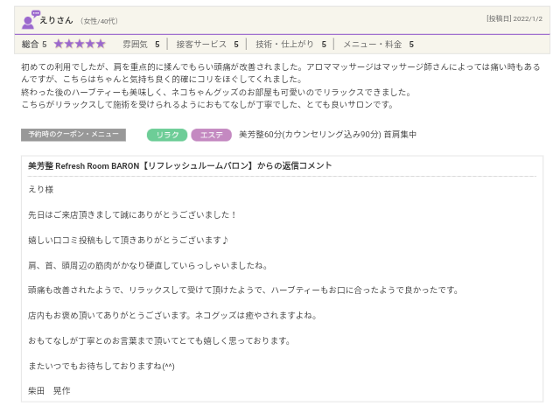Select the 総合 5 overall score
This screenshot has height=420, width=560.
(x=34, y=44)
